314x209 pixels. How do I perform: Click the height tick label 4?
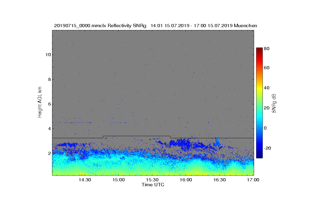pyautogui.click(x=49, y=129)
